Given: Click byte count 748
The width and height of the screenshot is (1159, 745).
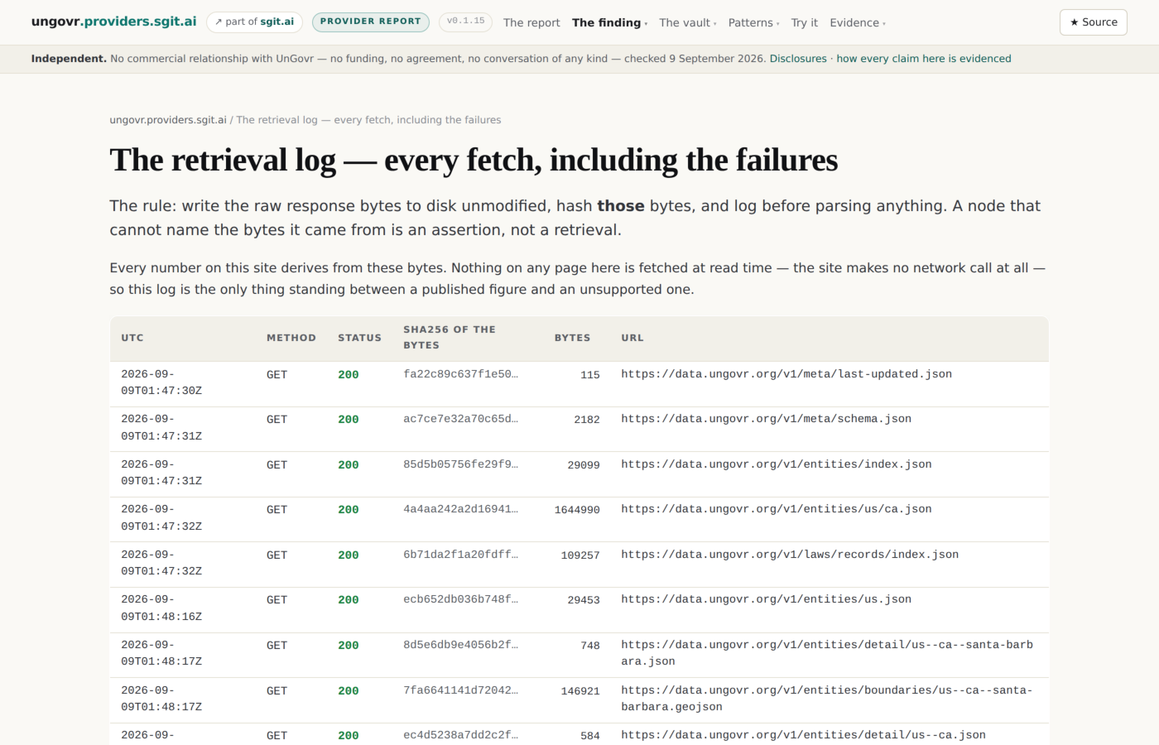Looking at the screenshot, I should pos(590,646).
